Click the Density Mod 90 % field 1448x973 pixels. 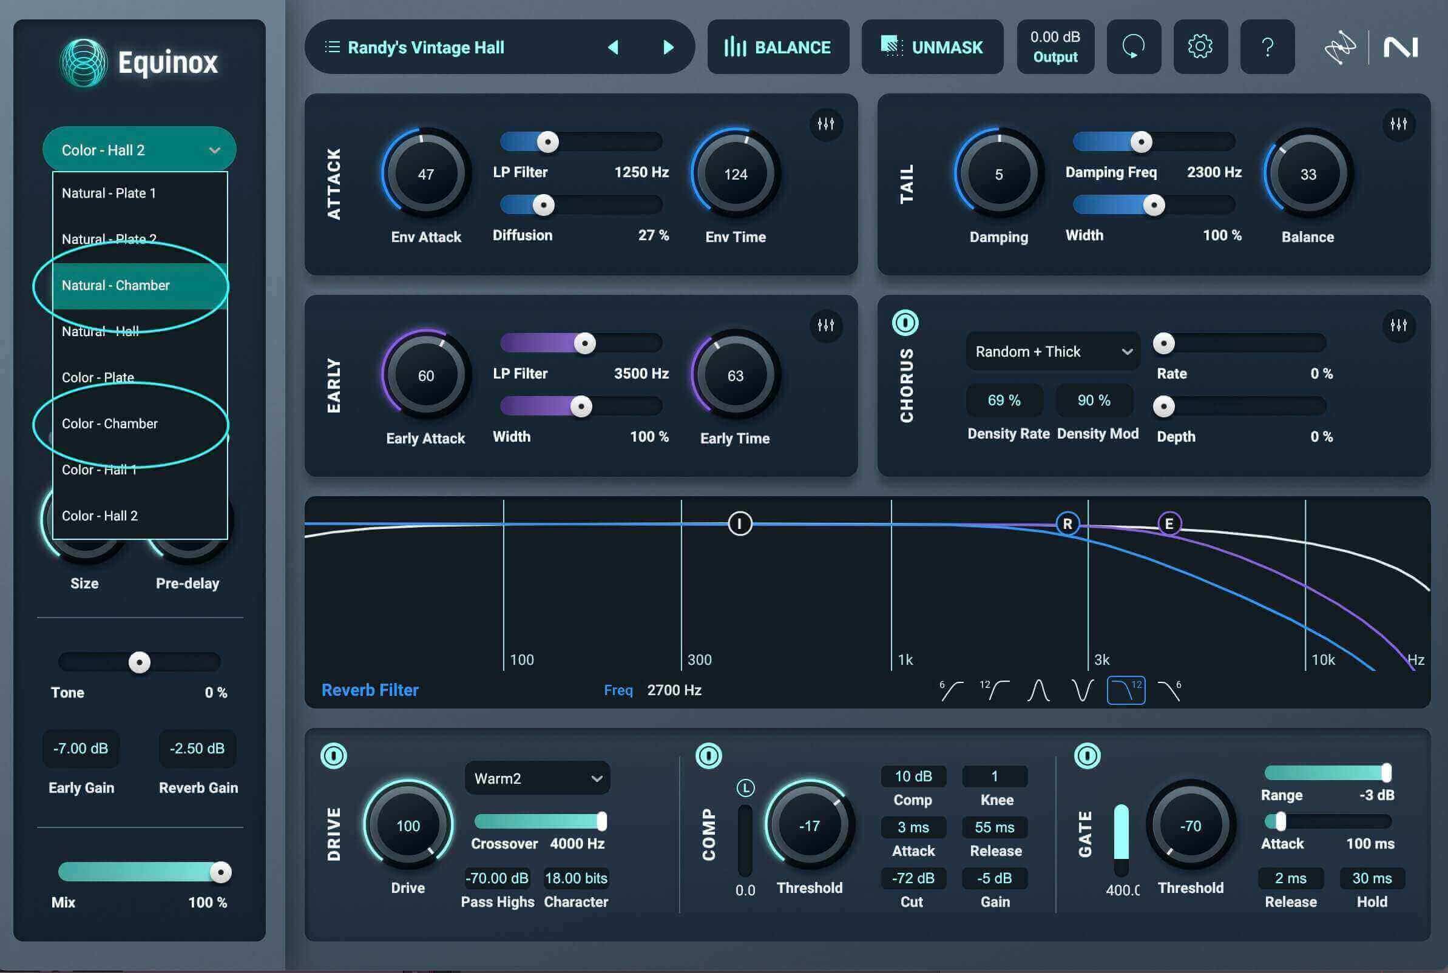click(1094, 400)
